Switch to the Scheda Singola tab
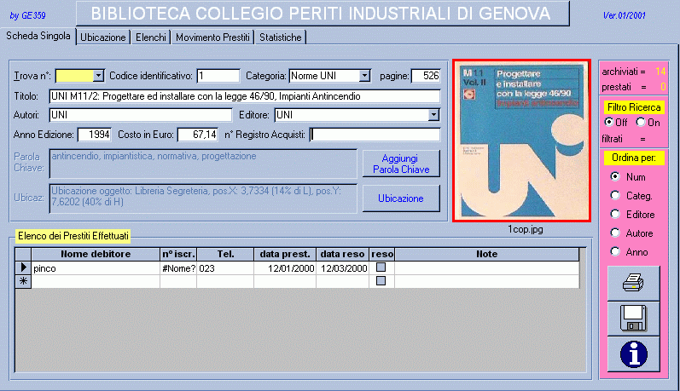 click(x=38, y=36)
